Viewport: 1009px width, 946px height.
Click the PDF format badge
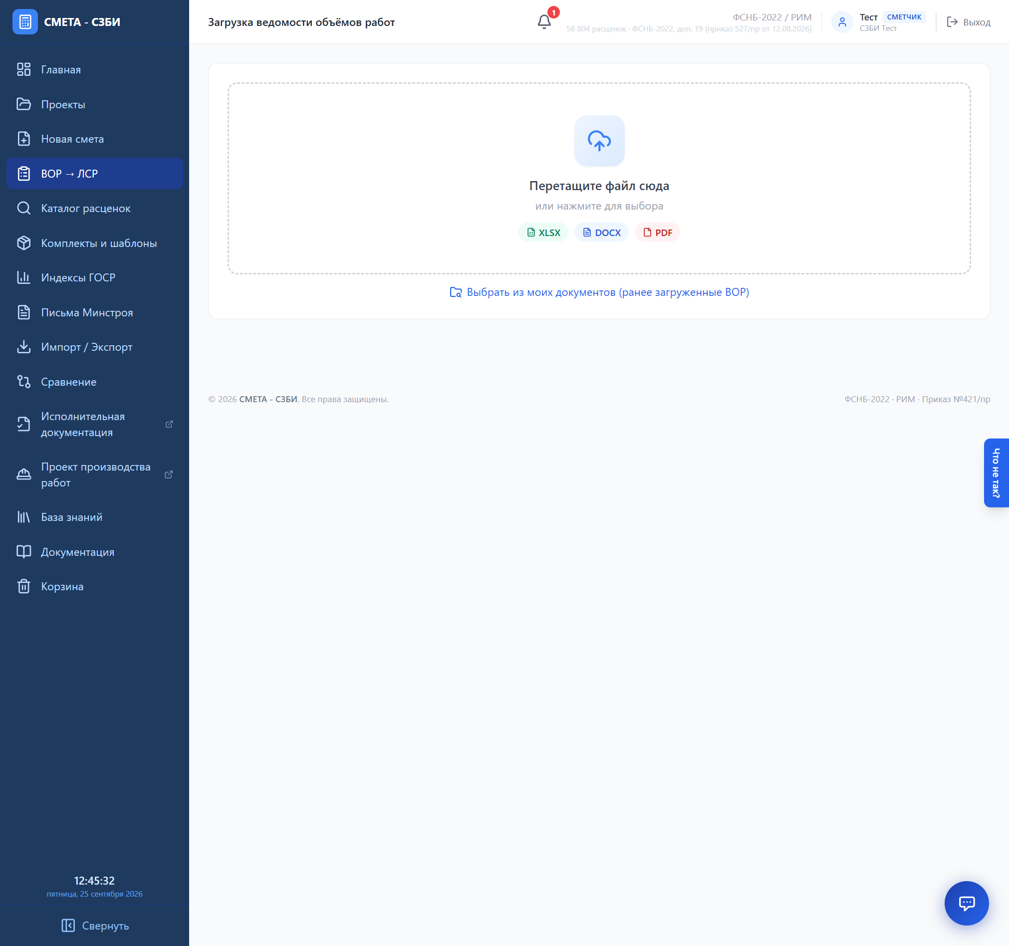tap(657, 233)
